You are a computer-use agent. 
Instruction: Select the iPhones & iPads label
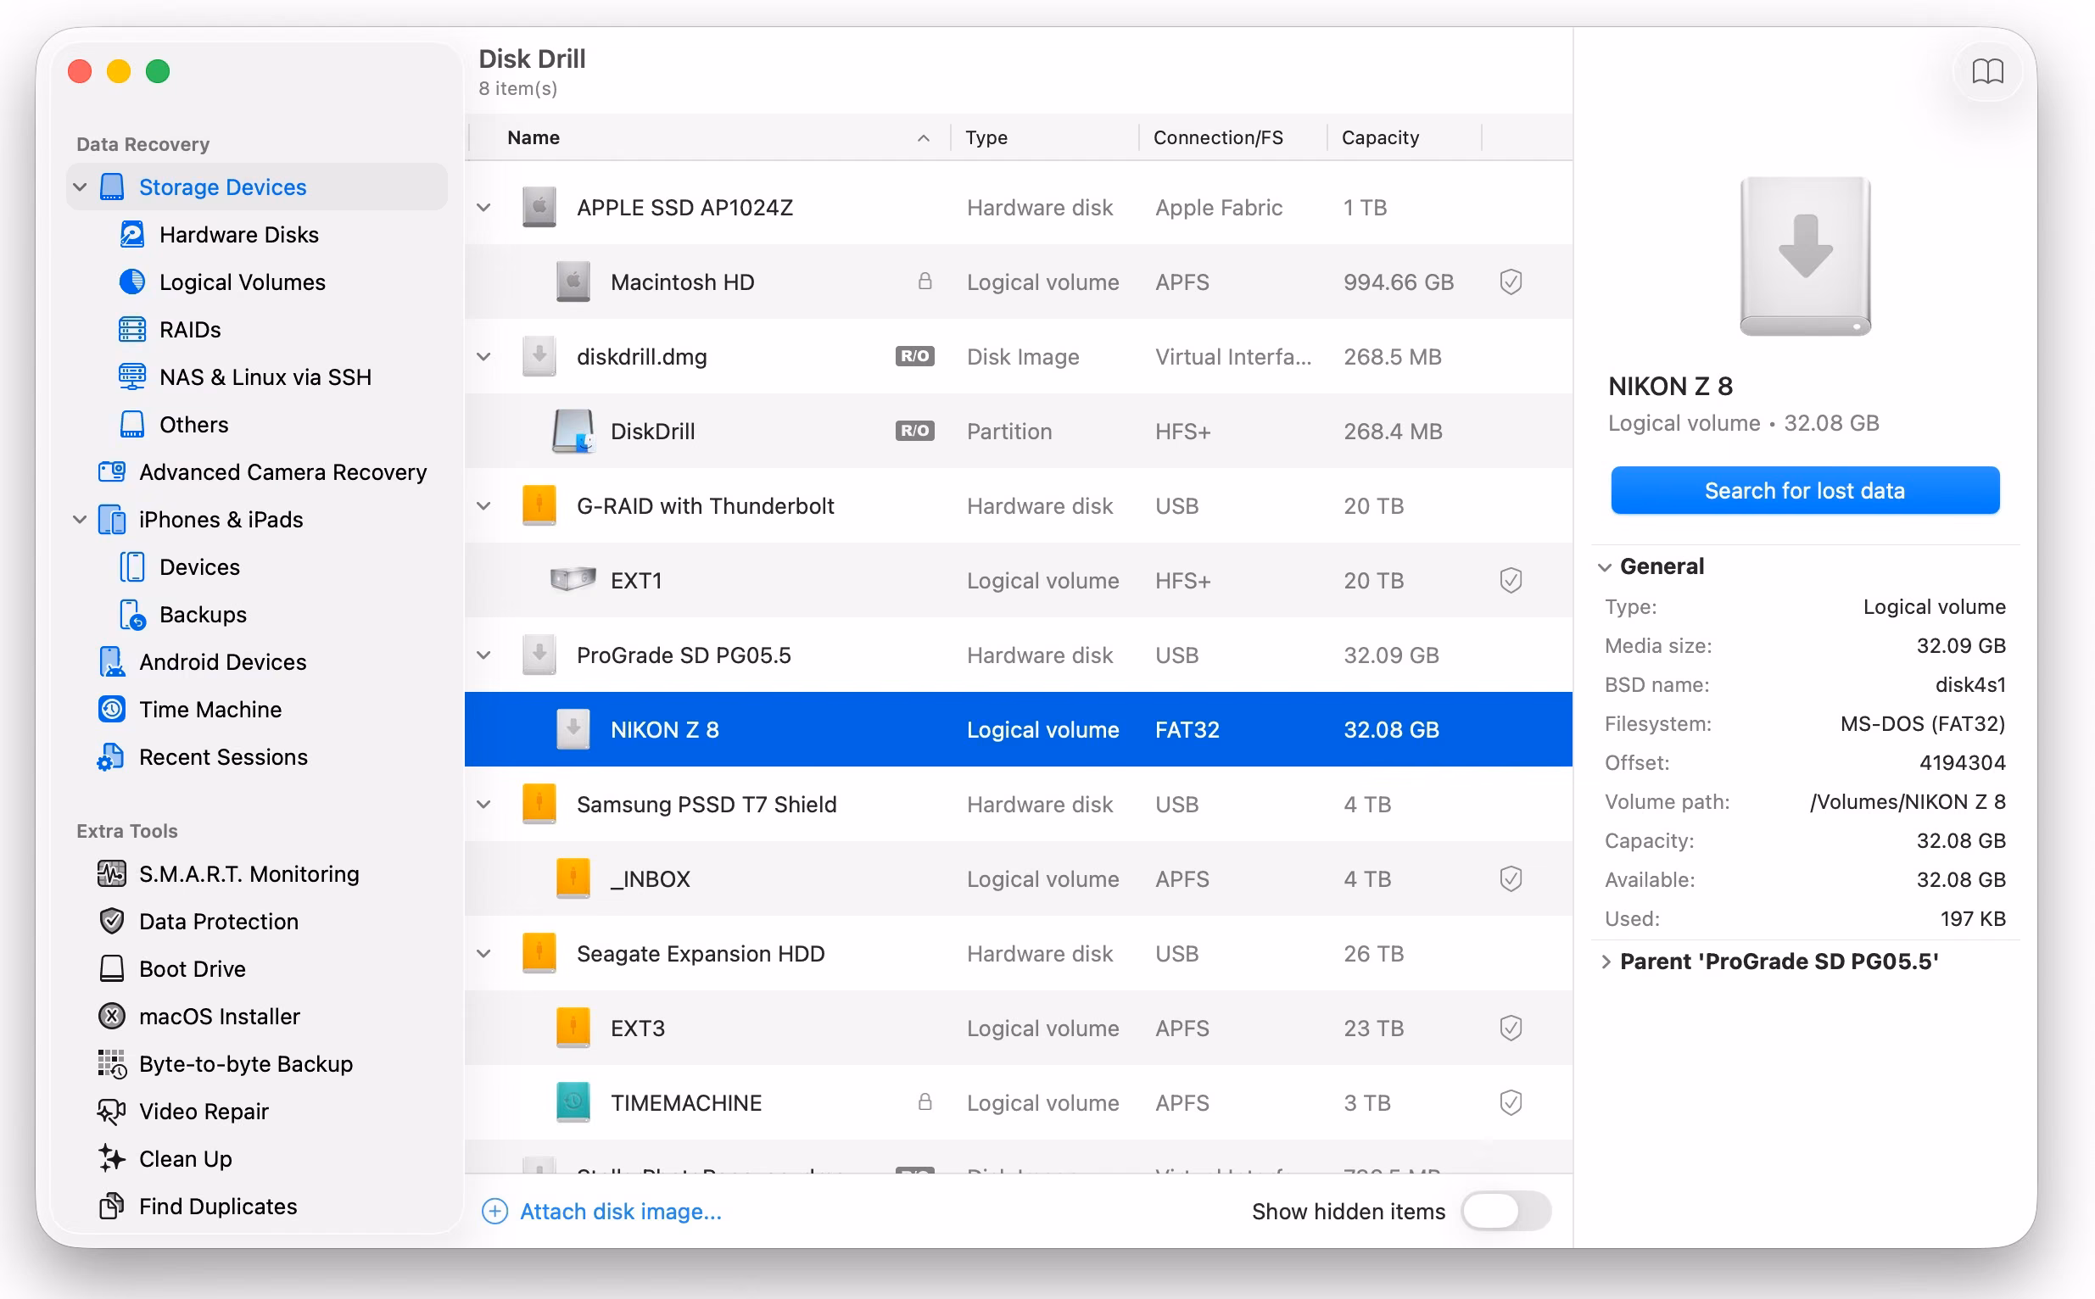click(x=221, y=519)
